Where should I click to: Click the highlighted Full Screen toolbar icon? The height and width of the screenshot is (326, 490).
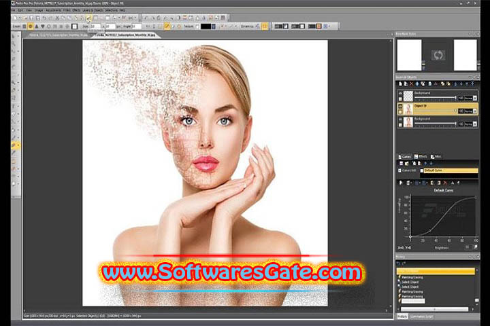click(88, 18)
